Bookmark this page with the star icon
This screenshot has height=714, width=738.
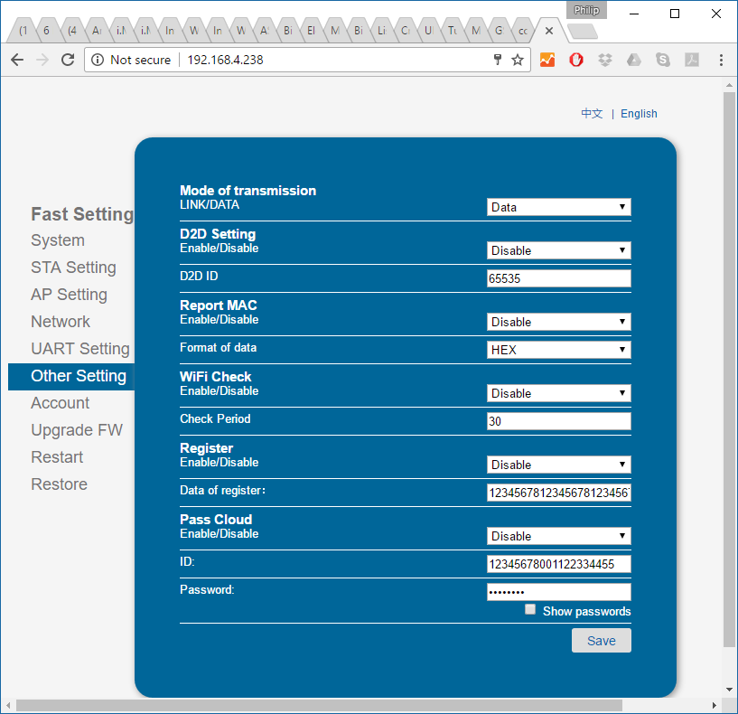pos(517,60)
